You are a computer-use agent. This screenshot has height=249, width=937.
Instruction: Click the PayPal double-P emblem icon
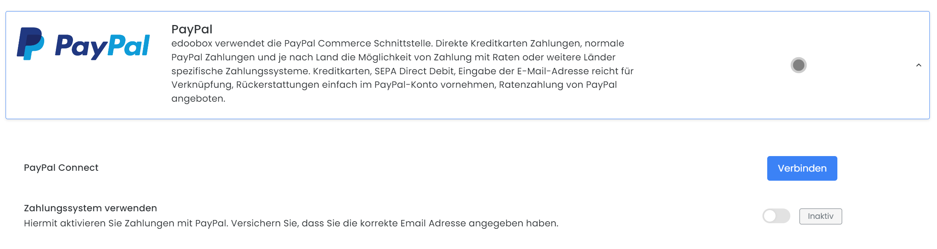point(30,44)
